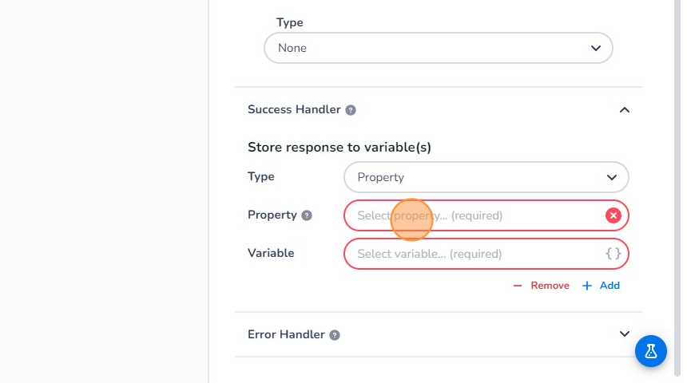Click the Remove link
This screenshot has height=383, width=687.
[550, 286]
